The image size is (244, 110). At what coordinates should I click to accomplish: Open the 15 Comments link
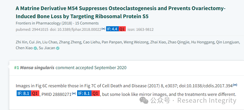coord(87,23)
